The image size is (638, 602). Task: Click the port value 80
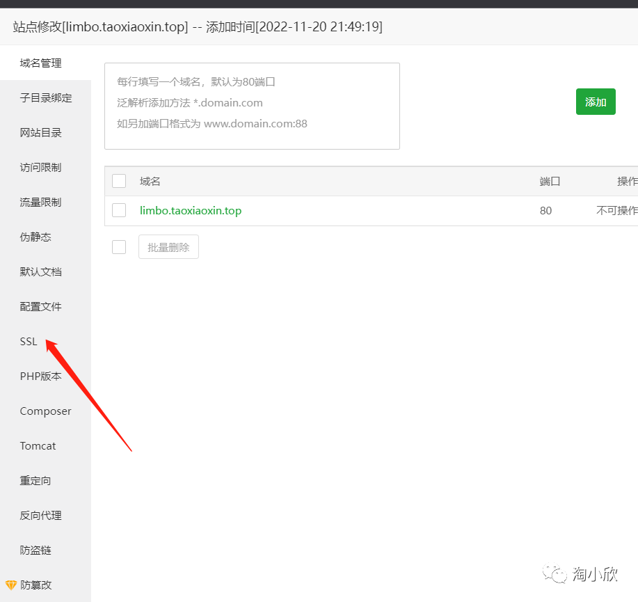(545, 210)
